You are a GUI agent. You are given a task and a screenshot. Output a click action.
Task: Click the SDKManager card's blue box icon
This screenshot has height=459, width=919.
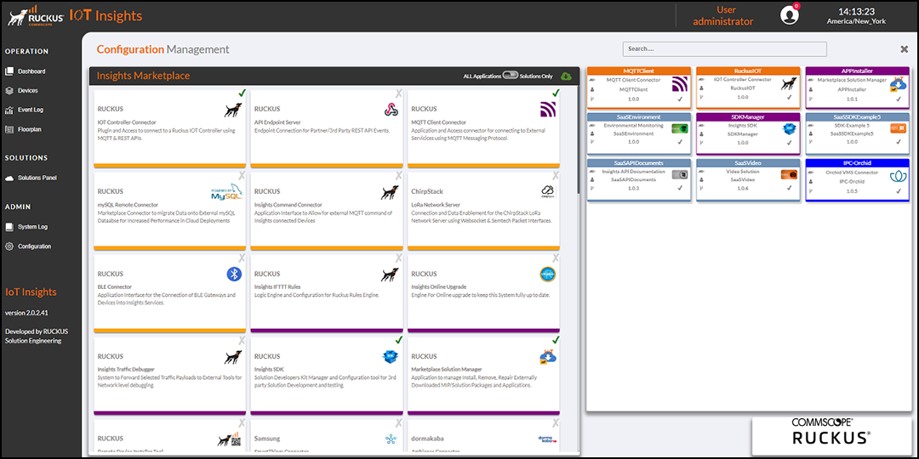[x=788, y=129]
